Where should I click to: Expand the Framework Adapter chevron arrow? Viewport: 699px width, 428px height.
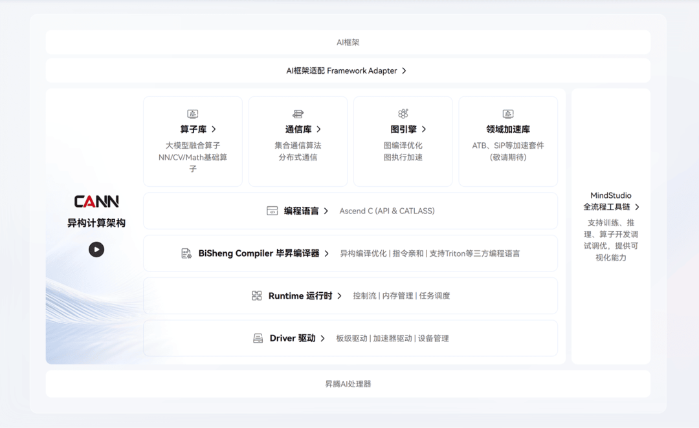(404, 71)
